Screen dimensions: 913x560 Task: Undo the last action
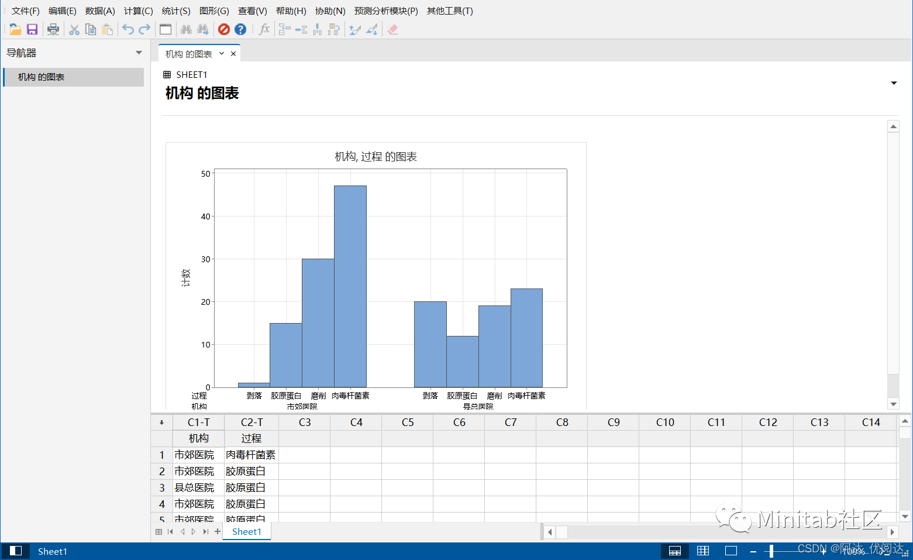pyautogui.click(x=128, y=29)
